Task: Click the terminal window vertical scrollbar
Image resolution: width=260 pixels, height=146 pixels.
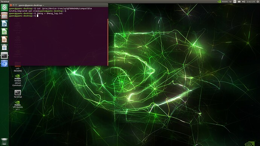Action: [x=108, y=42]
